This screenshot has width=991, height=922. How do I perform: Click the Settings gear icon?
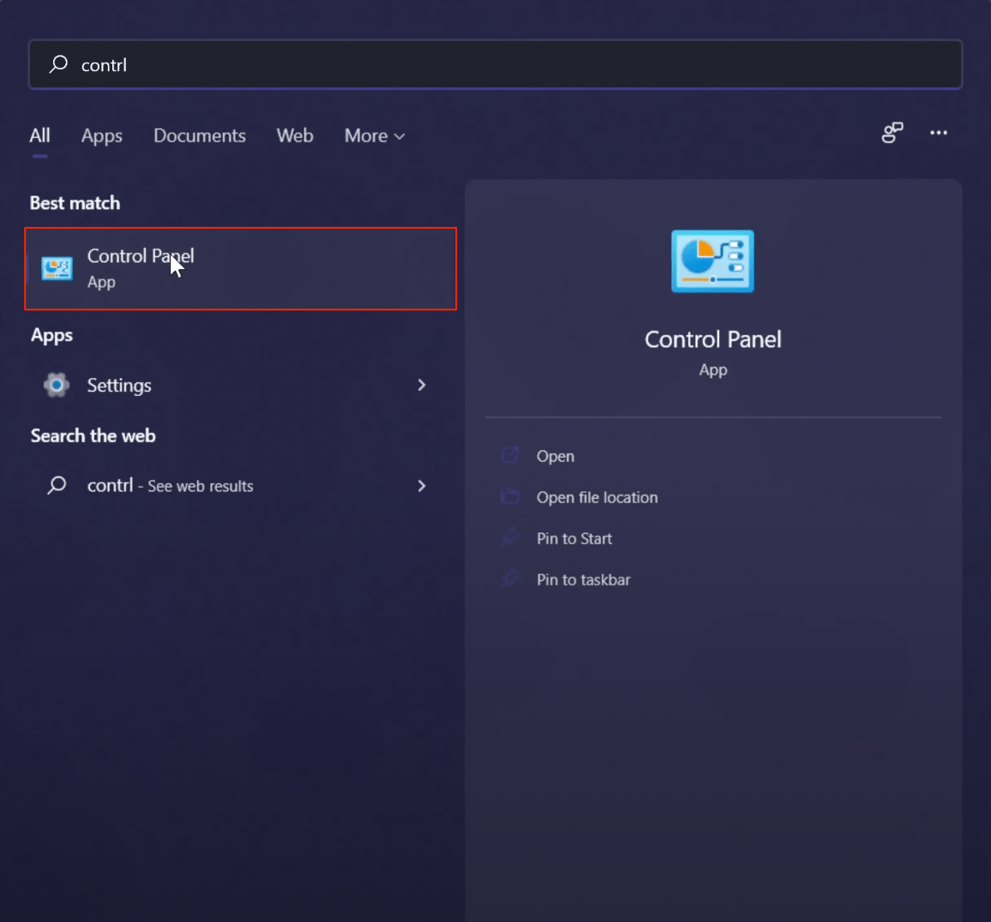(x=57, y=385)
